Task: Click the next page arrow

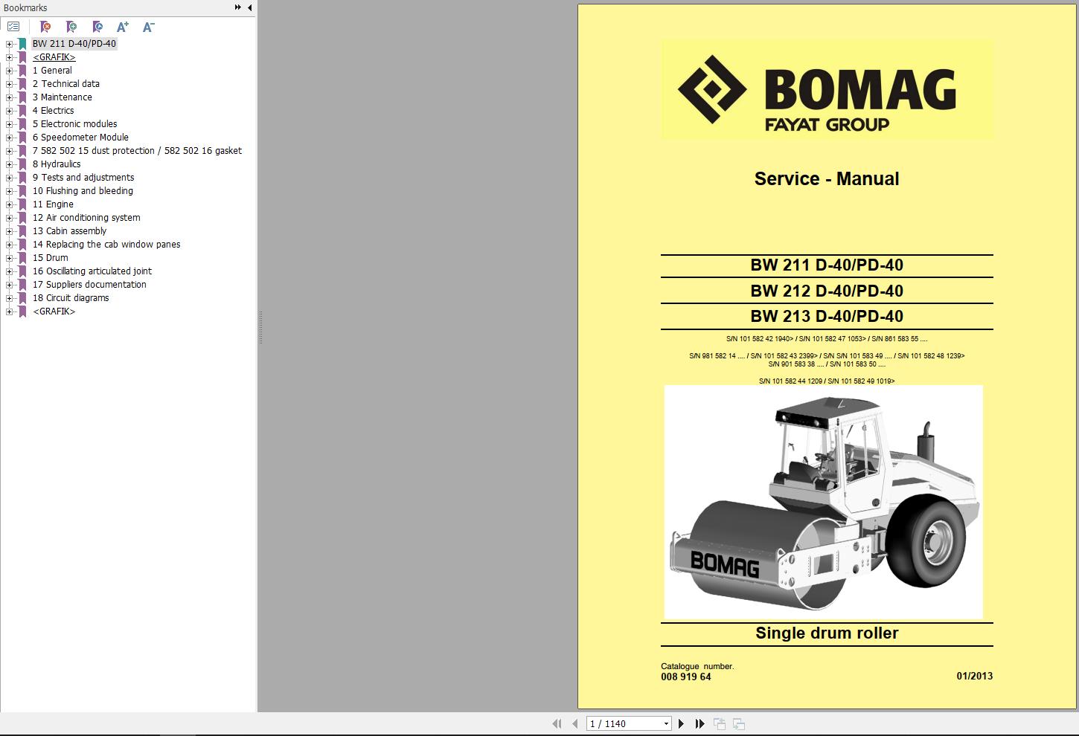Action: [682, 723]
